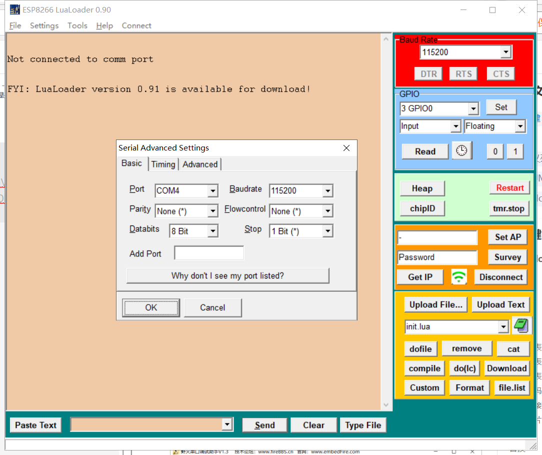
Task: Click the clock timer icon beside Read
Action: pos(461,150)
